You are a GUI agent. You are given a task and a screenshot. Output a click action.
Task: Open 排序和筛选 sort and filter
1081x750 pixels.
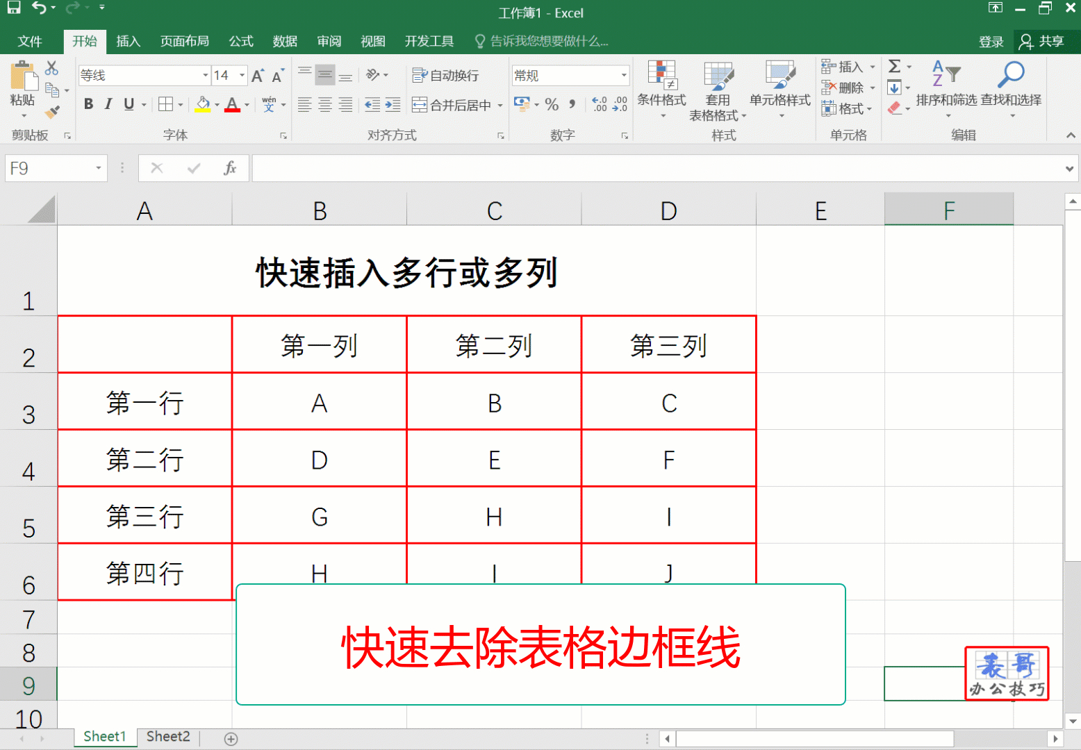point(946,88)
